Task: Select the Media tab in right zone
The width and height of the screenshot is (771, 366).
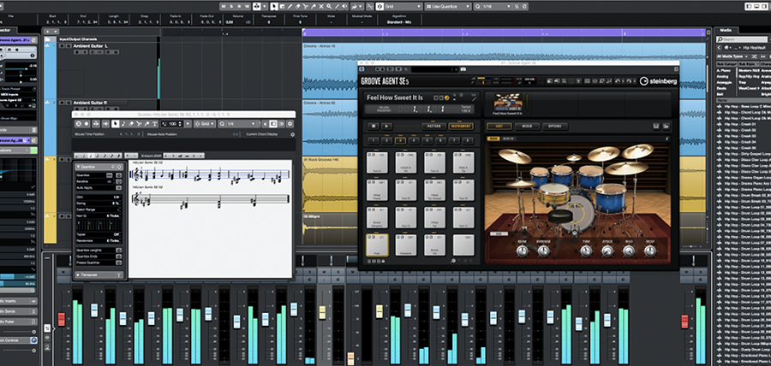Action: pos(726,30)
